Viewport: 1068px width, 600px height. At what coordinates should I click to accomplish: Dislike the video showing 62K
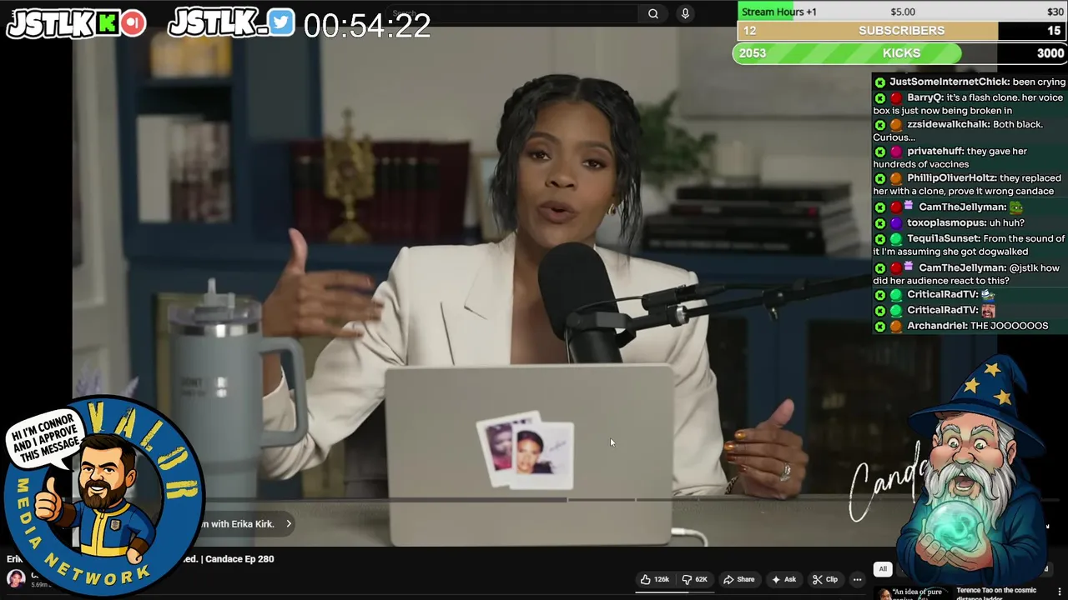(695, 579)
